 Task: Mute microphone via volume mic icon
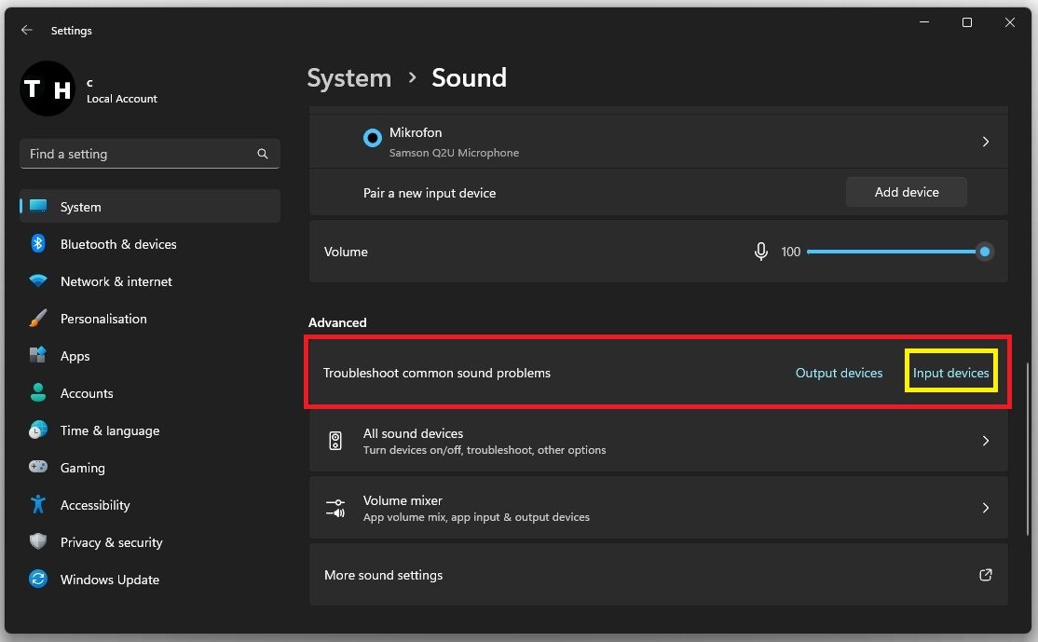coord(761,252)
